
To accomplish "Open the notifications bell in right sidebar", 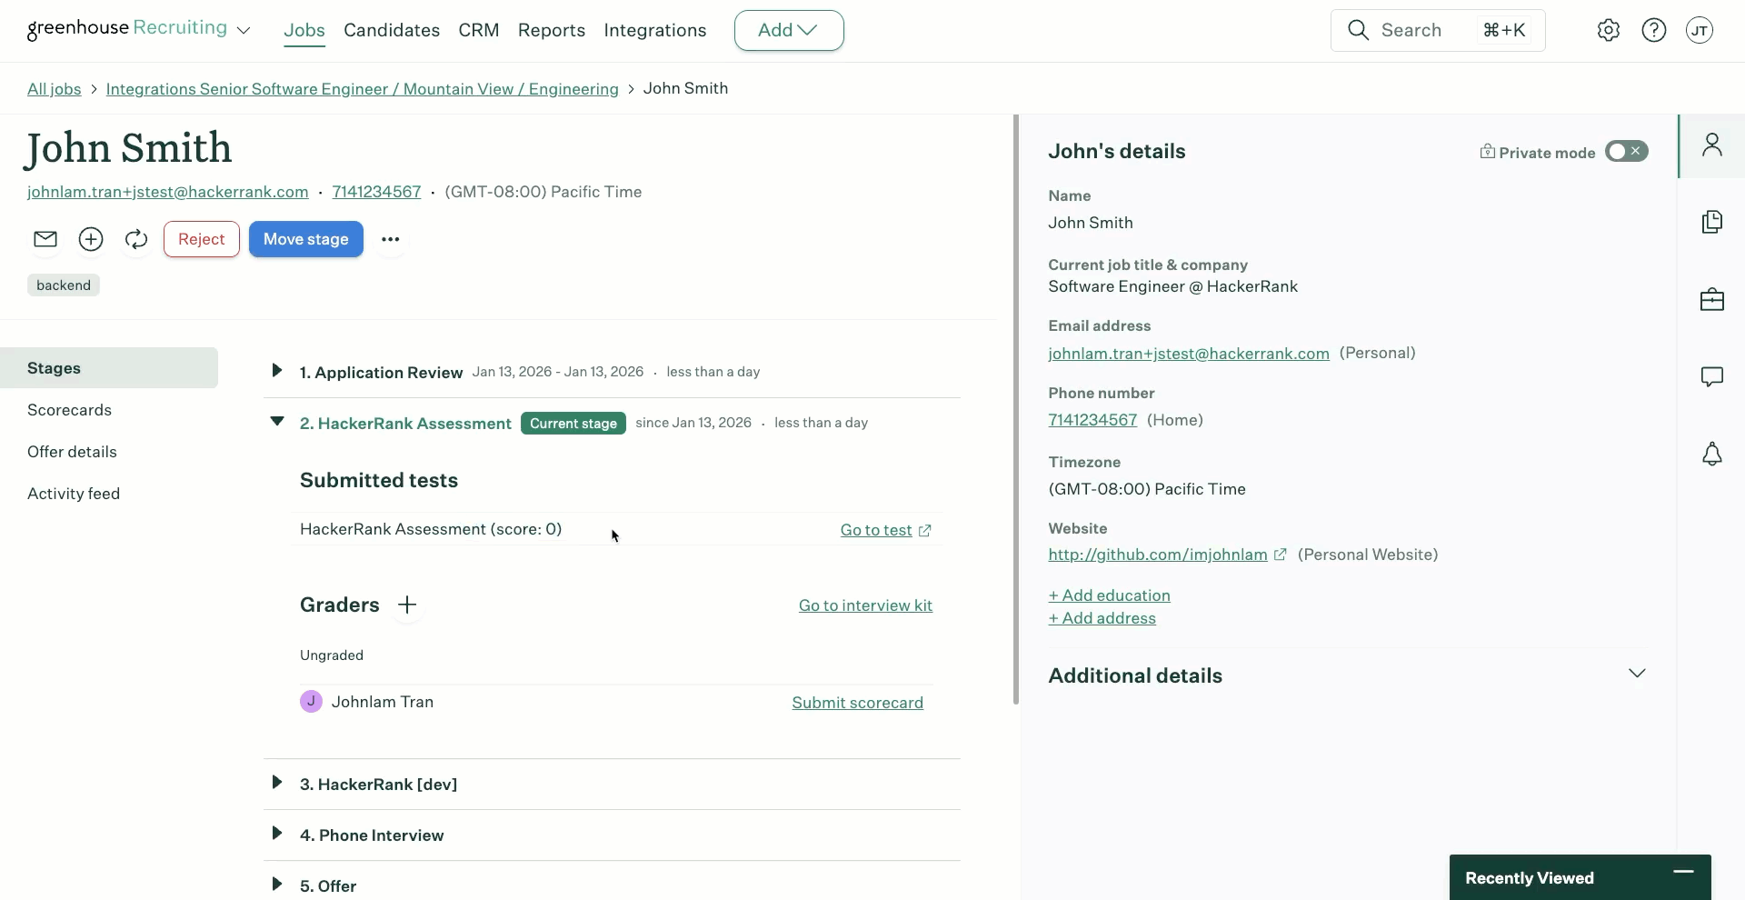I will click(x=1713, y=454).
